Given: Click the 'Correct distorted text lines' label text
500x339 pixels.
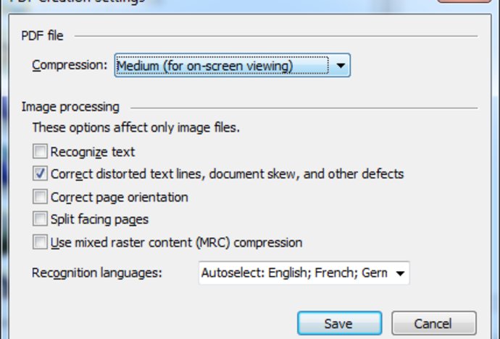Looking at the screenshot, I should 227,174.
